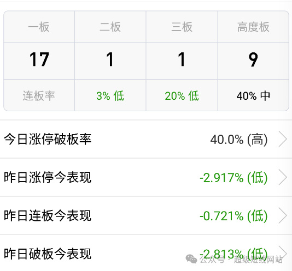Open 昨日破板今表现 chevron arrow
Image resolution: width=292 pixels, height=271 pixels.
[x=283, y=253]
